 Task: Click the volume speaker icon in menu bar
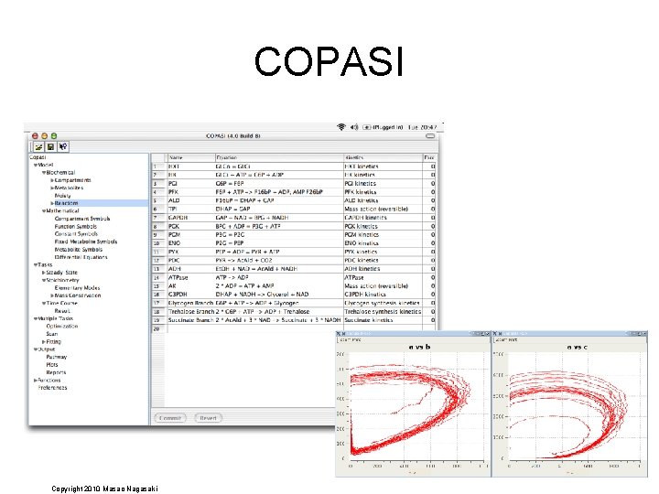[354, 127]
